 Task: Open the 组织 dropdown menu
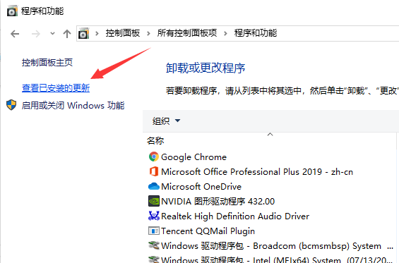tap(166, 121)
